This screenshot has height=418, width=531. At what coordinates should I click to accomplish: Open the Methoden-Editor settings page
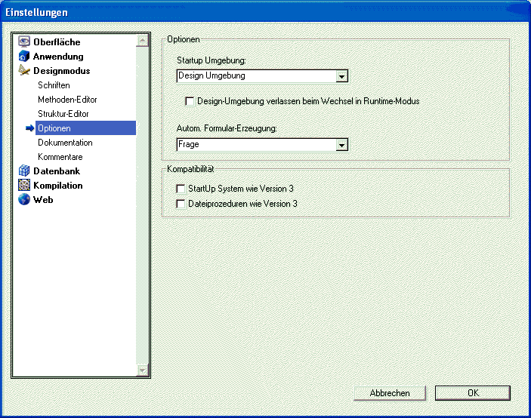tap(67, 100)
